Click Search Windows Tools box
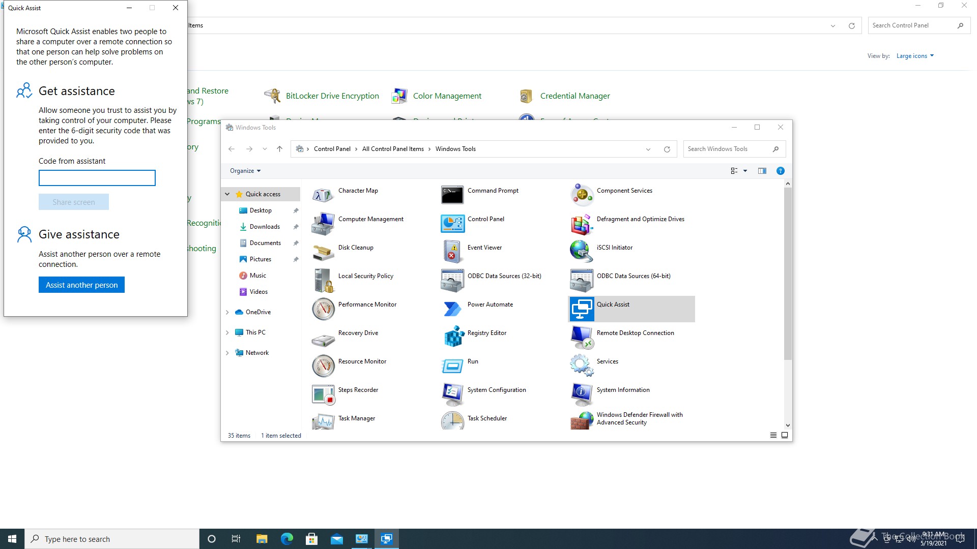The width and height of the screenshot is (977, 549). pyautogui.click(x=734, y=149)
